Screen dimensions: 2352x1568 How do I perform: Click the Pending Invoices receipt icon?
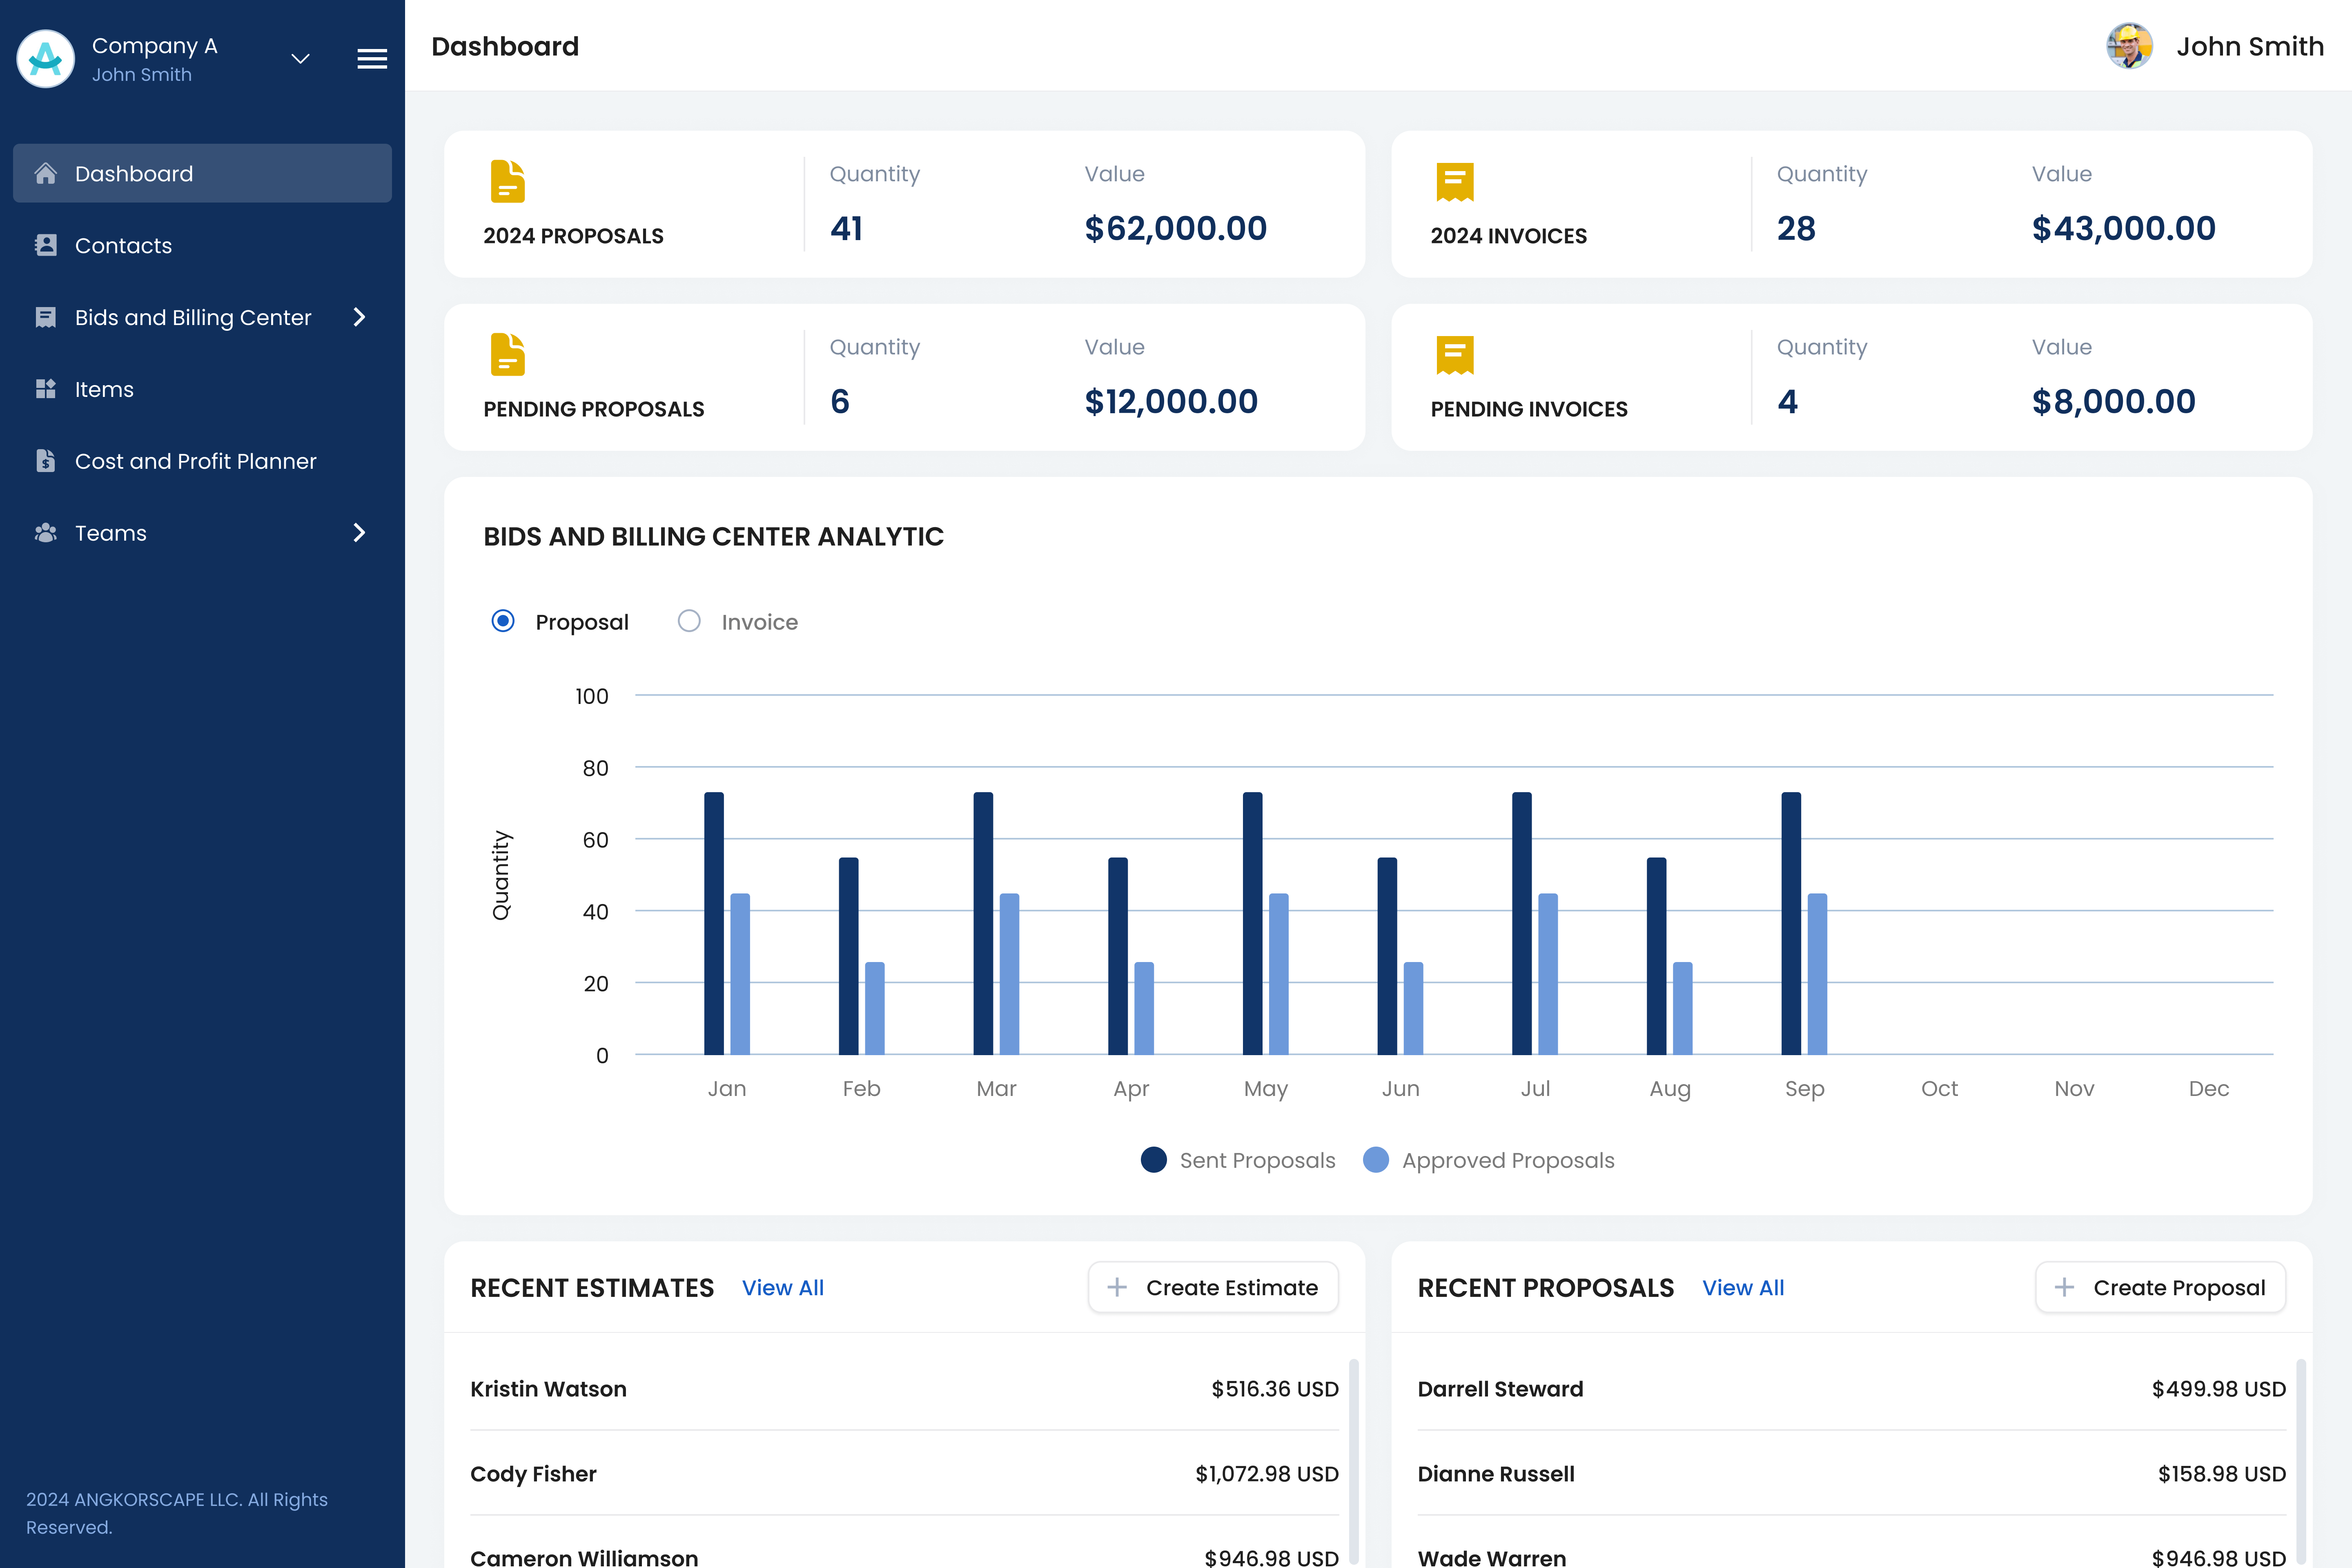[1455, 355]
